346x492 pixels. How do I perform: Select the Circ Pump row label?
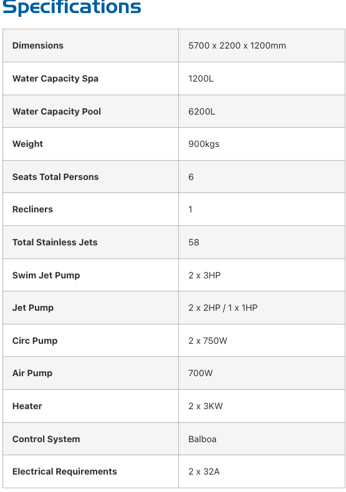coord(34,341)
